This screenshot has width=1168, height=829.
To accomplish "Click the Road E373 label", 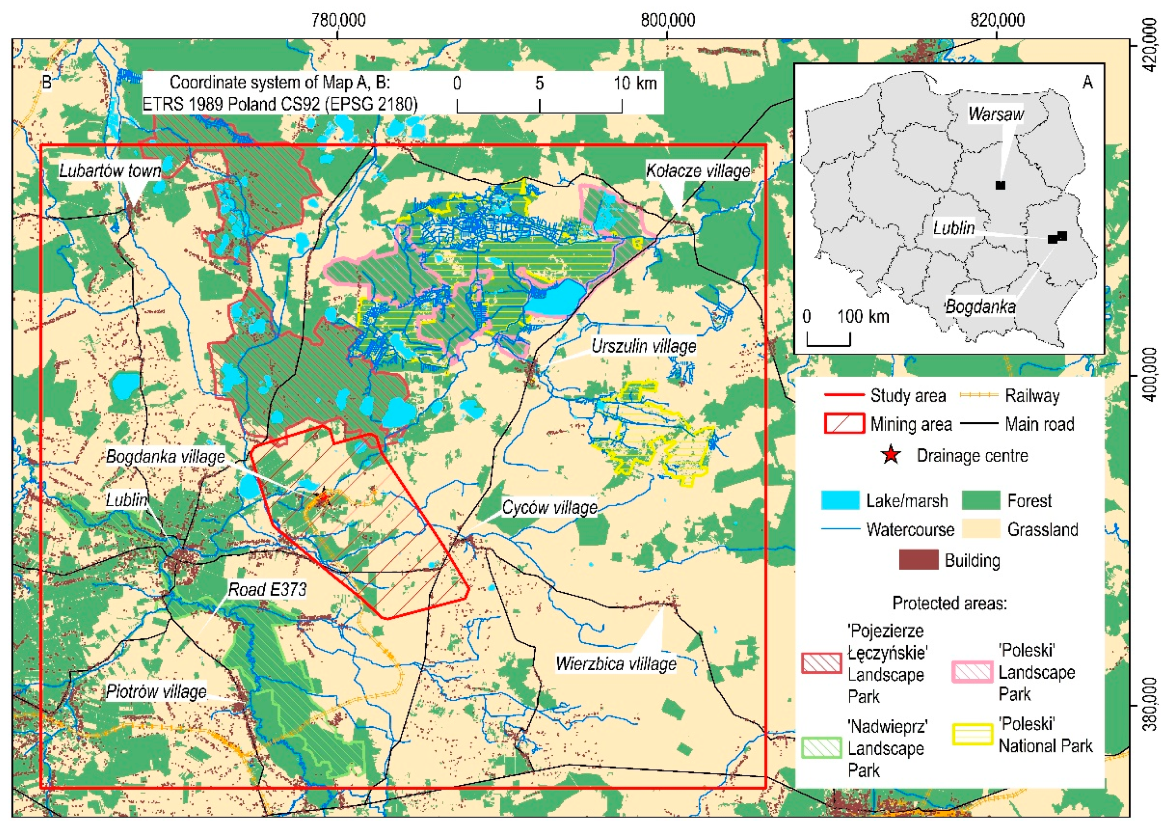I will (267, 590).
